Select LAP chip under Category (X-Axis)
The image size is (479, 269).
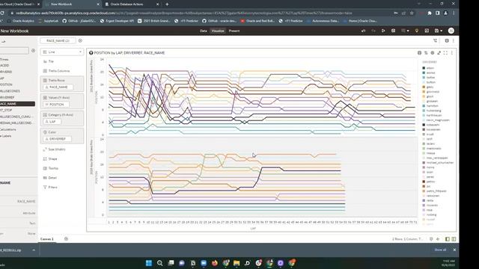tap(52, 122)
